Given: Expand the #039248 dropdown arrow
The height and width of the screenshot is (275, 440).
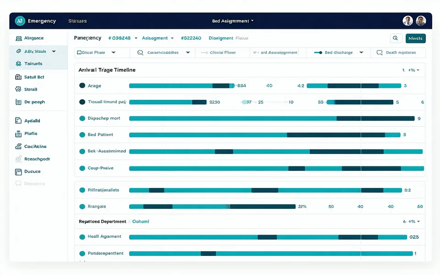Looking at the screenshot, I should click(136, 38).
